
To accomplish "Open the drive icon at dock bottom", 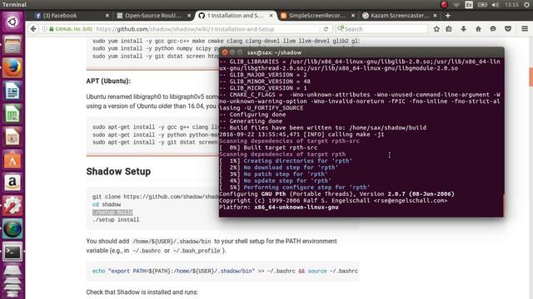I will (12, 271).
